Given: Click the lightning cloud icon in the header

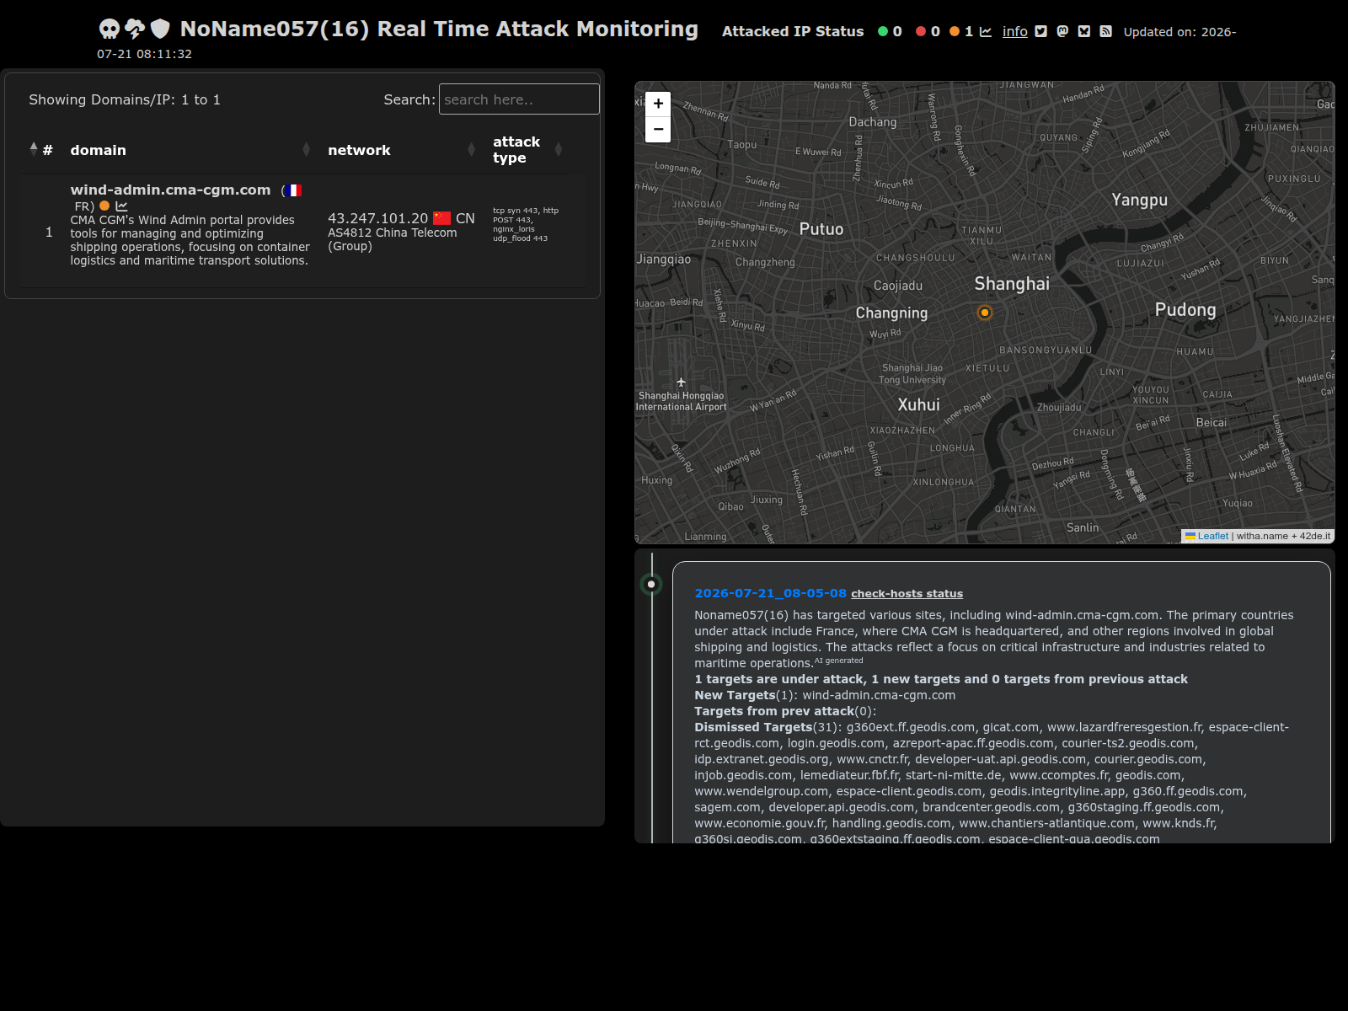Looking at the screenshot, I should 135,29.
